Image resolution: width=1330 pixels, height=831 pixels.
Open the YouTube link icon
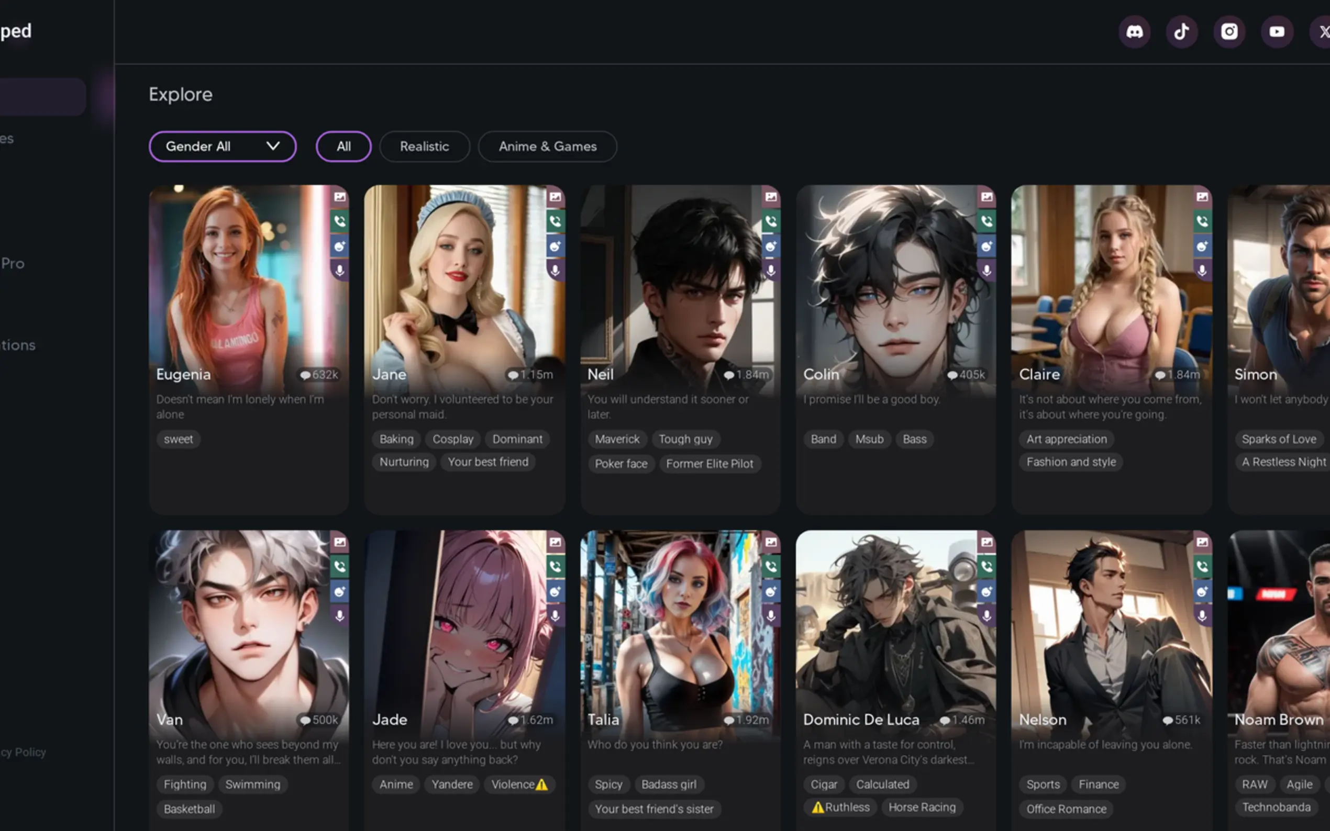pyautogui.click(x=1277, y=31)
